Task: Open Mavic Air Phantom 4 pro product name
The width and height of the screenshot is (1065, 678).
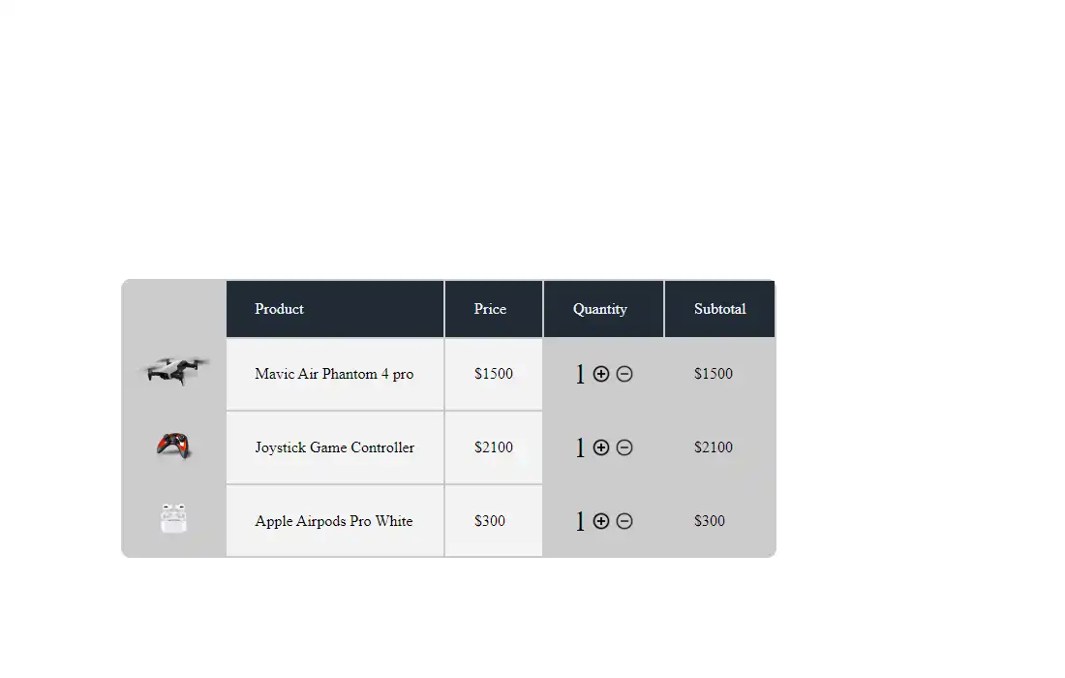Action: click(334, 374)
